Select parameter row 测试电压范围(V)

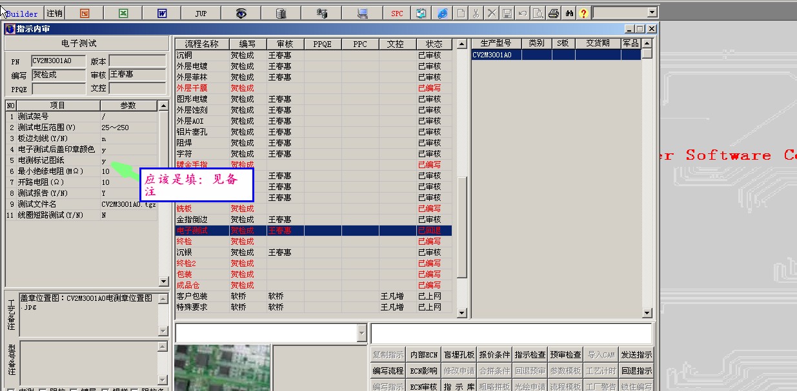[x=82, y=128]
